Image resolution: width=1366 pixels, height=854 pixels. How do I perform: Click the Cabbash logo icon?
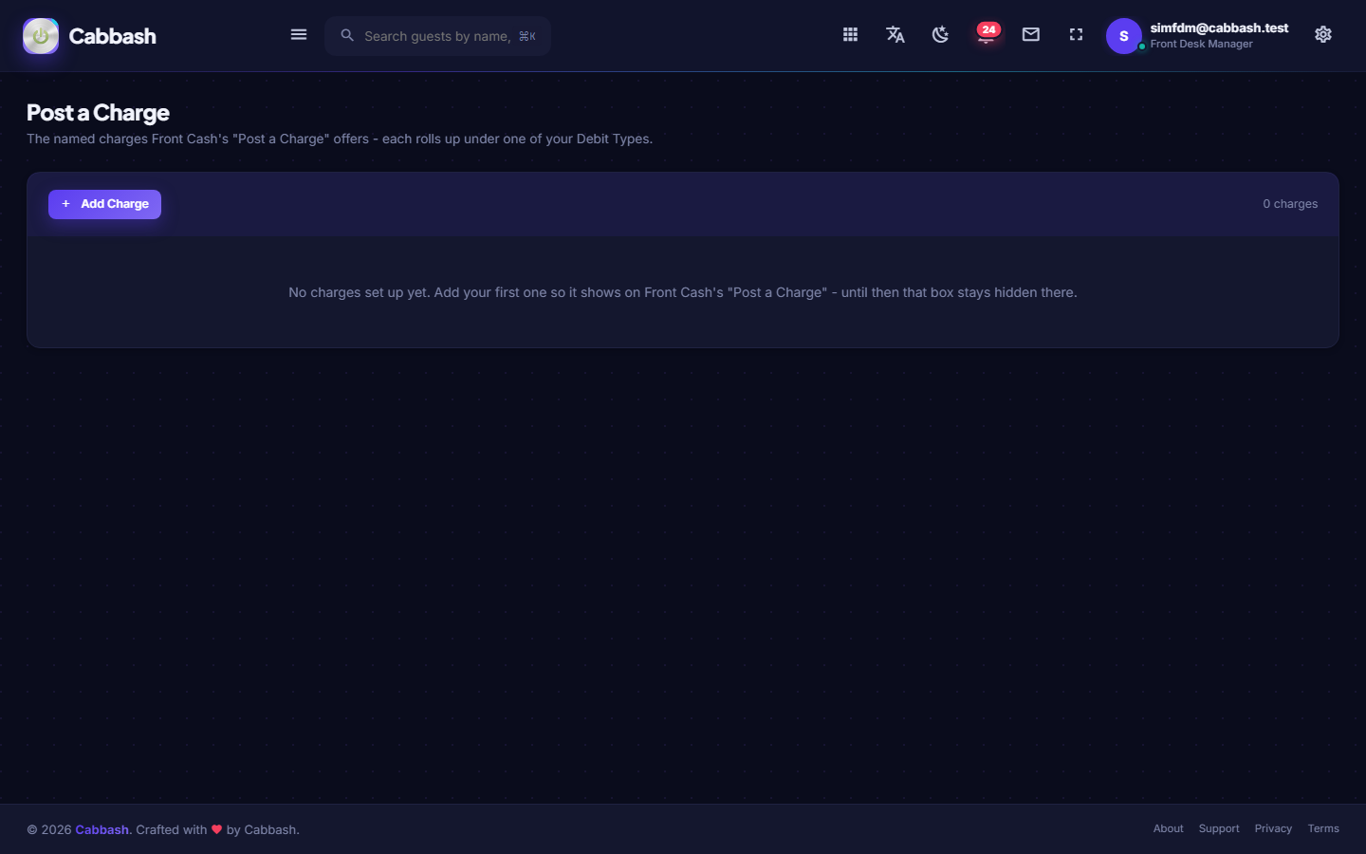click(41, 36)
